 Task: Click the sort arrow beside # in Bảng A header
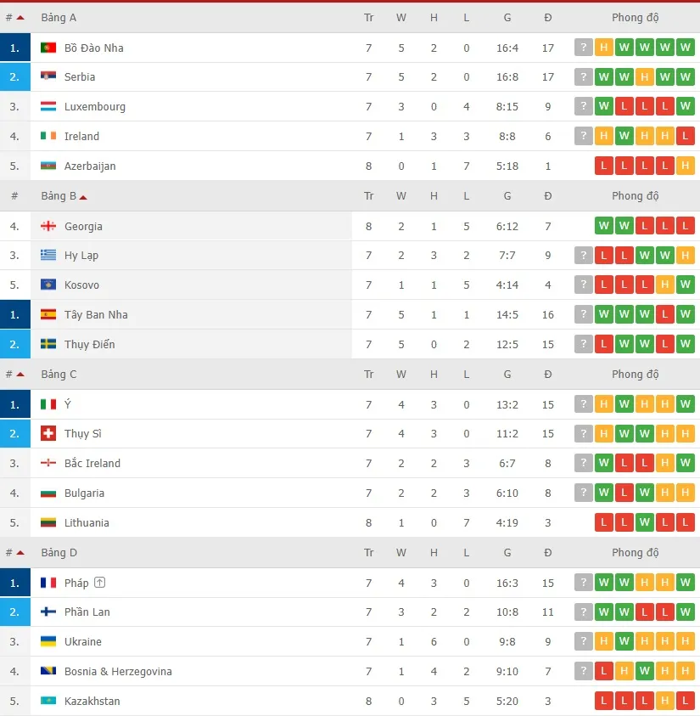(x=20, y=18)
